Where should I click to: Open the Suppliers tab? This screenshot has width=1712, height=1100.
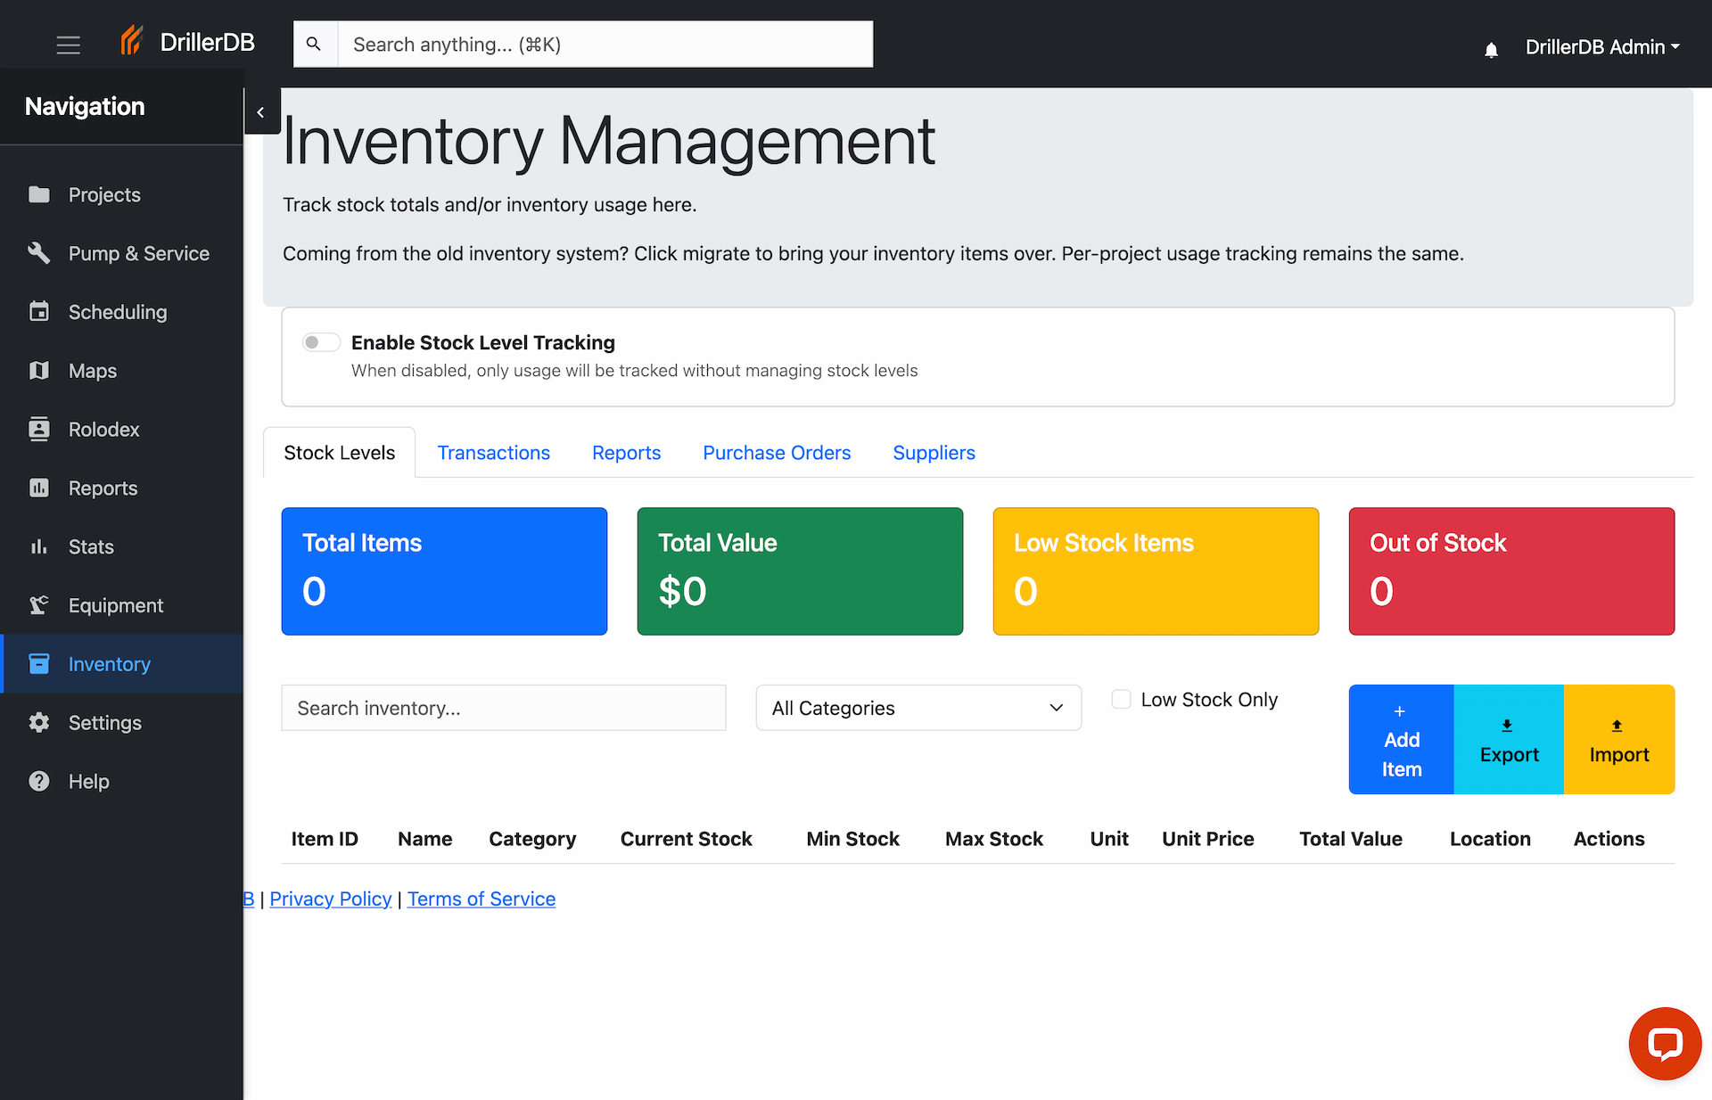pos(934,453)
